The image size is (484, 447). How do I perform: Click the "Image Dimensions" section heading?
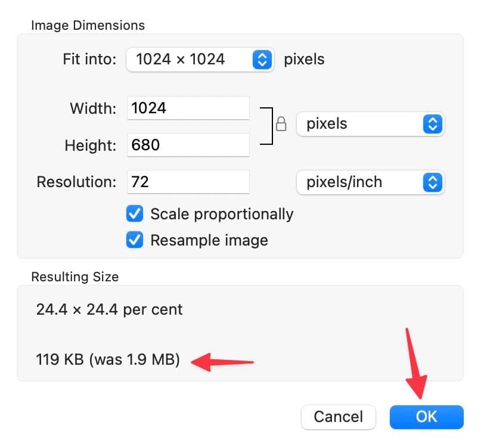88,26
